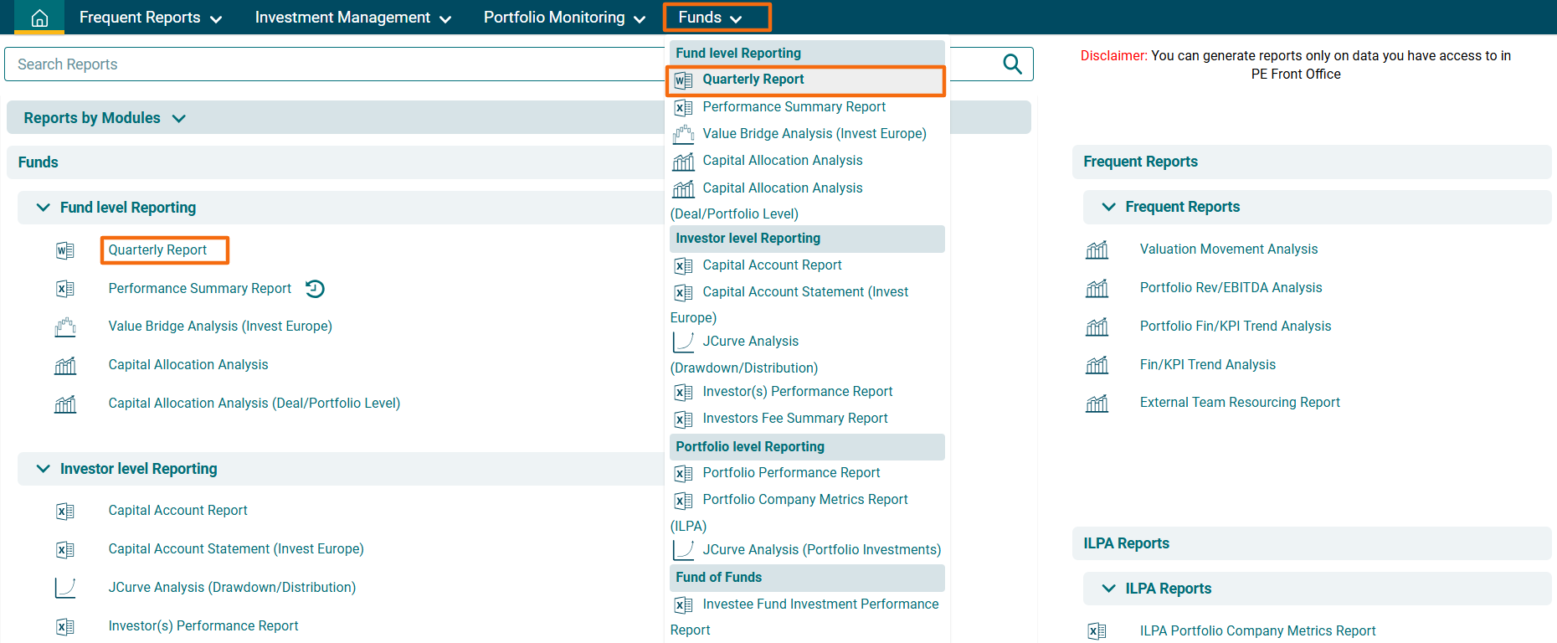Click the history icon beside Performance Summary Report

(315, 289)
